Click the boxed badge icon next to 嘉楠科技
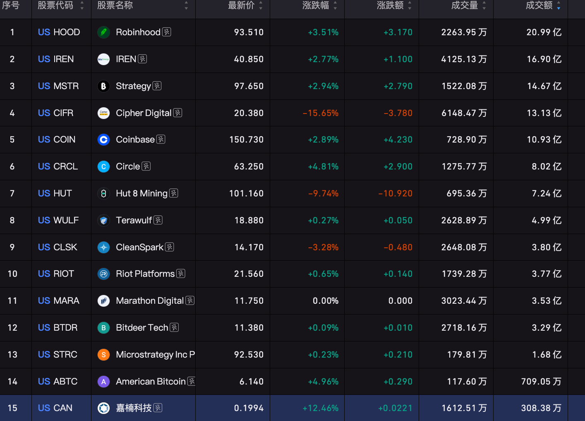The width and height of the screenshot is (585, 421). (x=158, y=408)
